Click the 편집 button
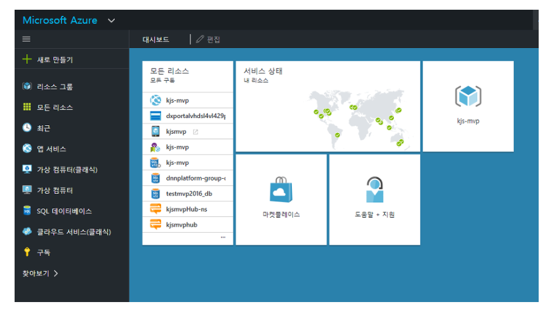This screenshot has height=313, width=549. [208, 40]
